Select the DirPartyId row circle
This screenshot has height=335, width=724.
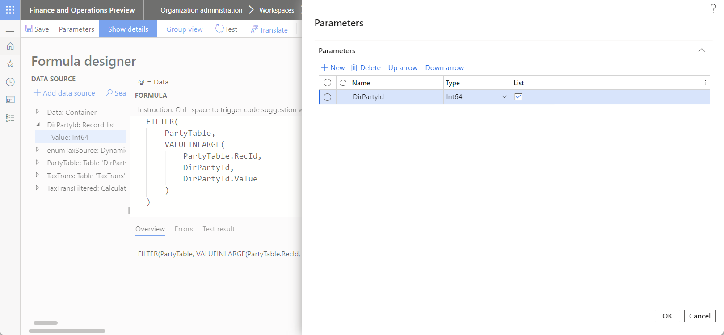coord(327,97)
